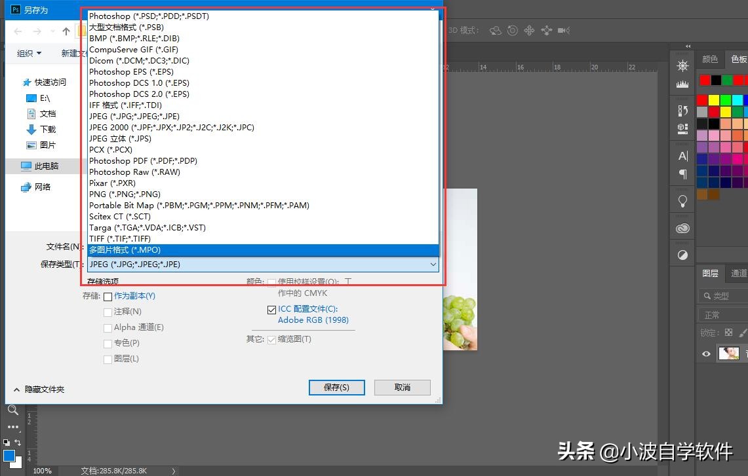This screenshot has height=476, width=748.
Task: Switch to 图层 panel tab
Action: tap(710, 273)
